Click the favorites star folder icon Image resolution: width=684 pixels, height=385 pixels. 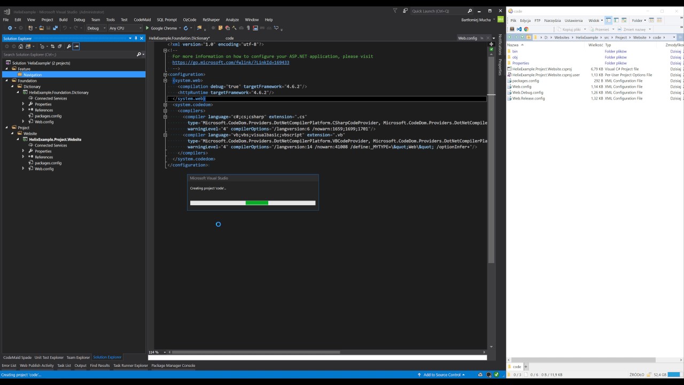point(528,37)
